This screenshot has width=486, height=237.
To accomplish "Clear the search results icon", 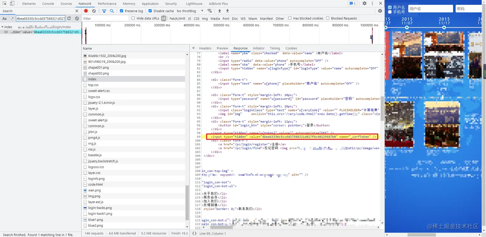I will [x=77, y=18].
